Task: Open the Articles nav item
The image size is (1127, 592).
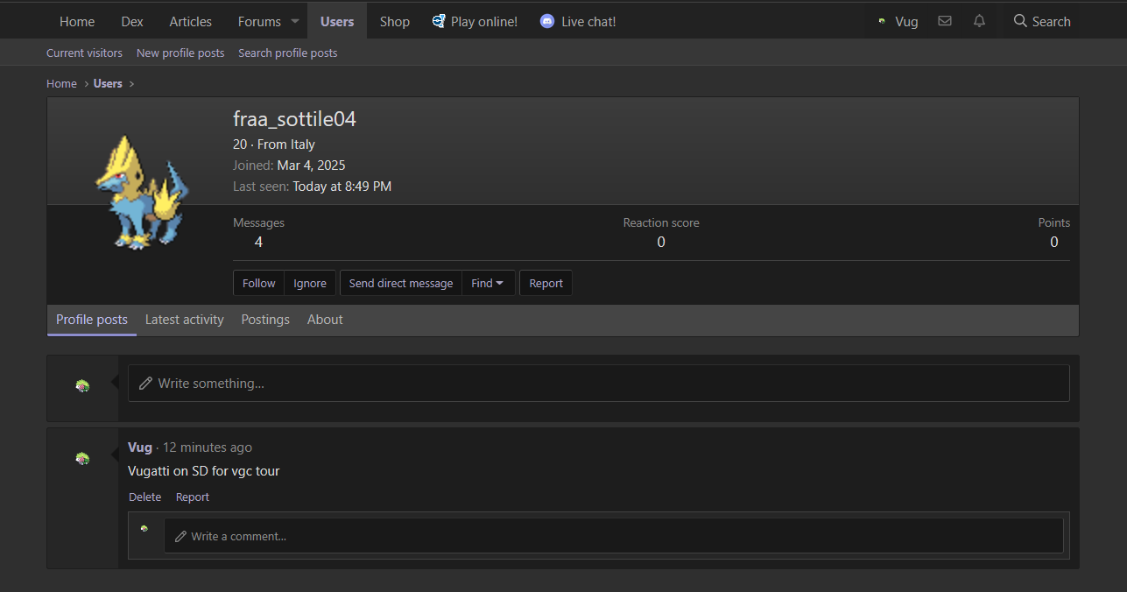Action: (190, 21)
